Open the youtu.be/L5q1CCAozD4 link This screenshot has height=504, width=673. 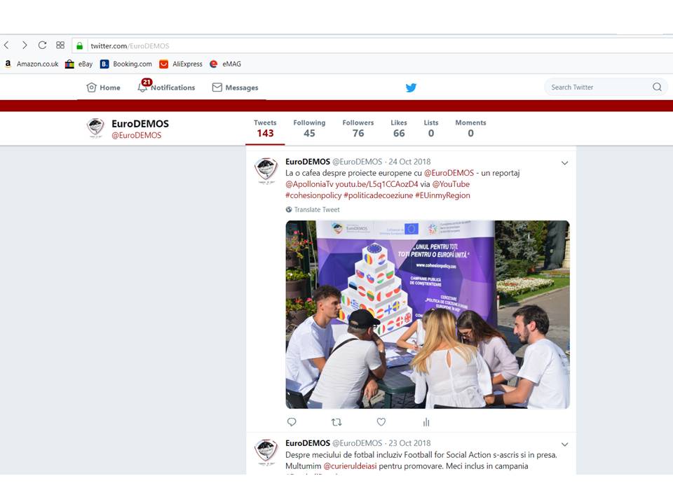376,184
